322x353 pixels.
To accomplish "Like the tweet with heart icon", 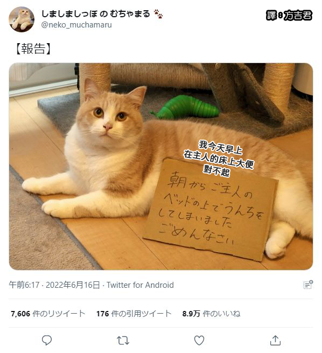I will (199, 340).
